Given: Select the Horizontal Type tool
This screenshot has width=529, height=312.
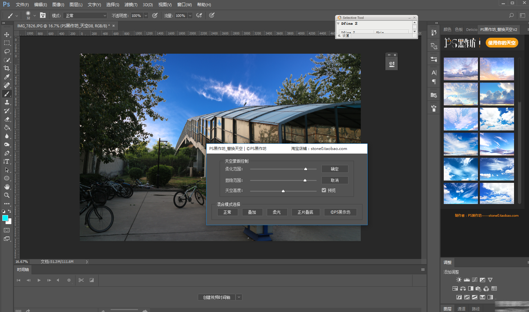Looking at the screenshot, I should [7, 161].
